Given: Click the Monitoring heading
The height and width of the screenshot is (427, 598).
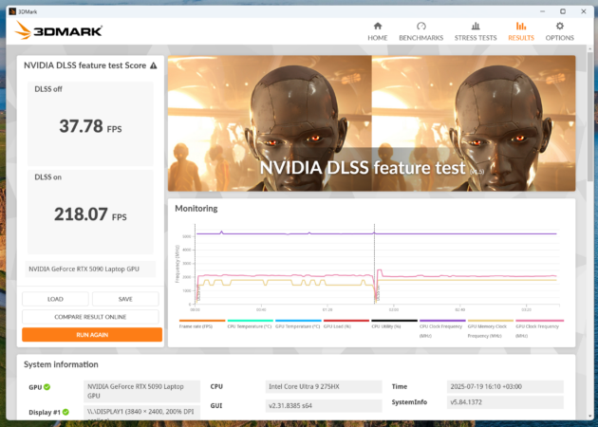Looking at the screenshot, I should tap(196, 209).
